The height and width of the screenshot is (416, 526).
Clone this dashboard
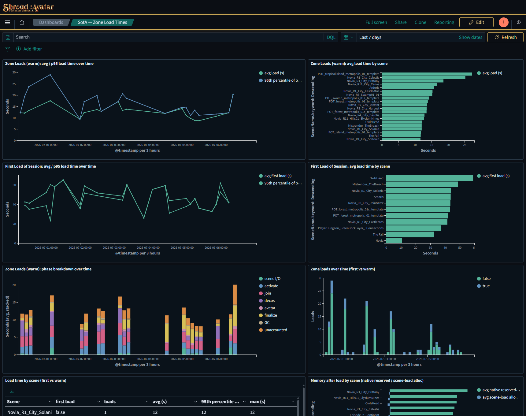pos(420,22)
